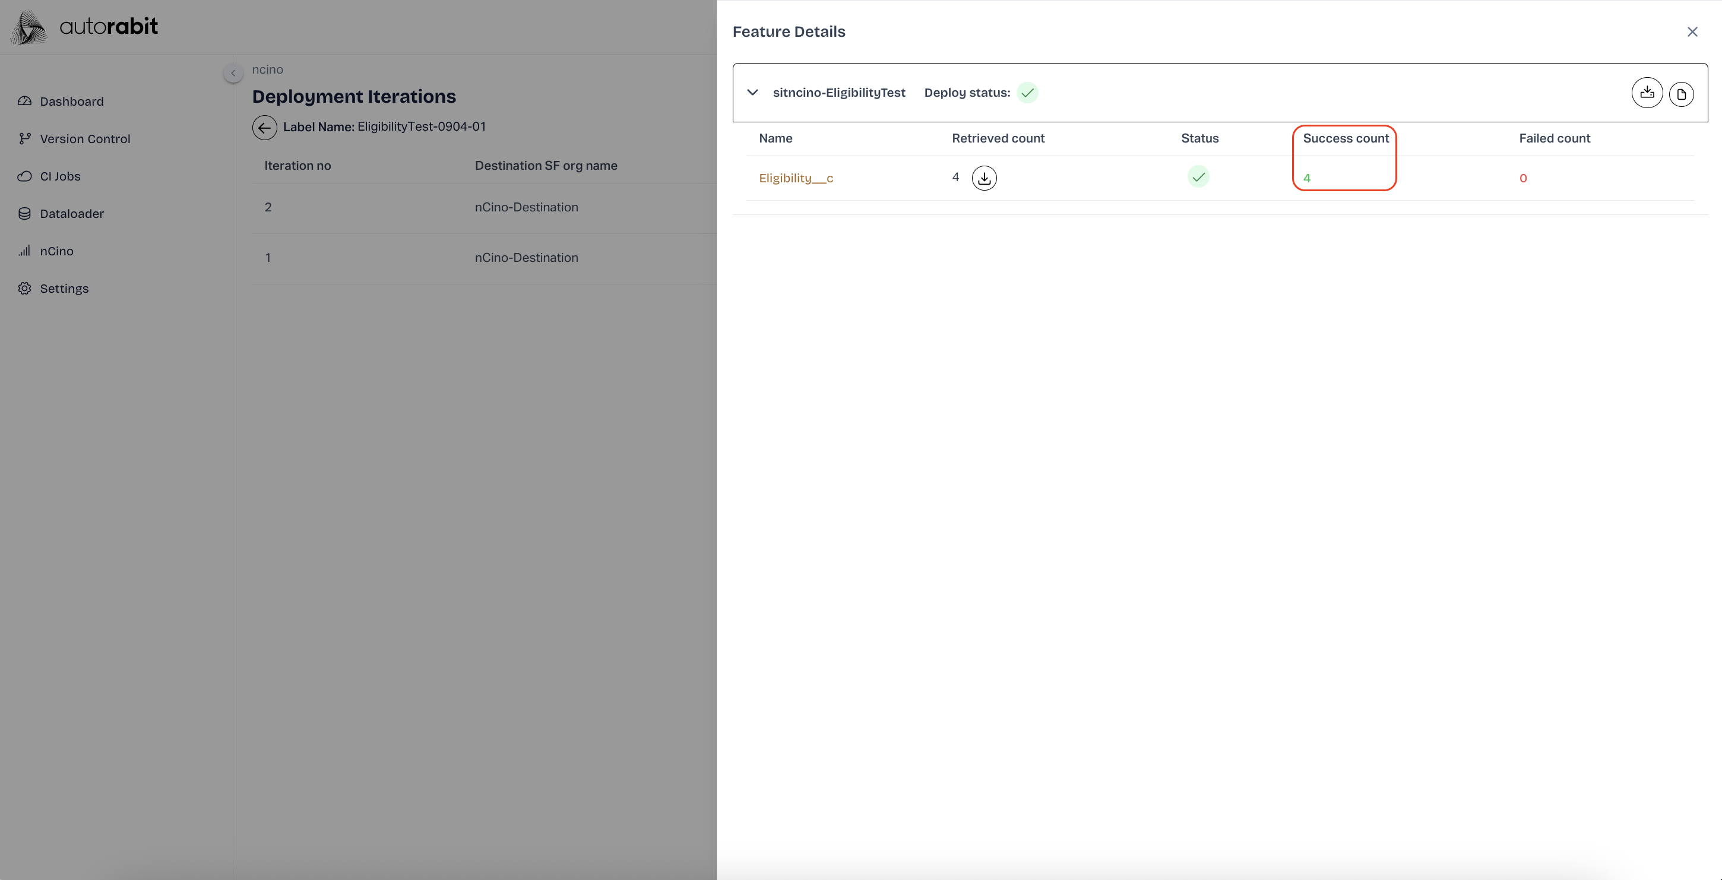The height and width of the screenshot is (880, 1722).
Task: Click the AutoRABIT logo
Action: coord(85,27)
